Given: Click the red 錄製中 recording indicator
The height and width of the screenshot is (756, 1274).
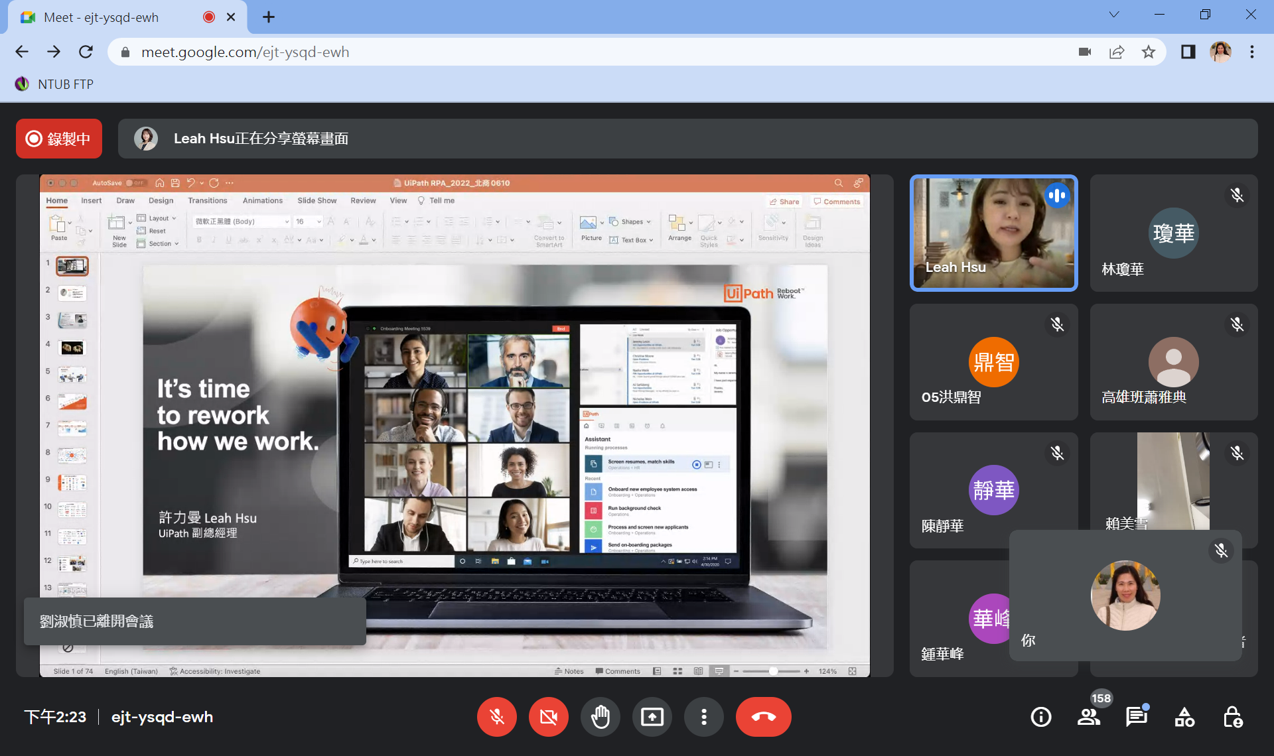Looking at the screenshot, I should (59, 139).
